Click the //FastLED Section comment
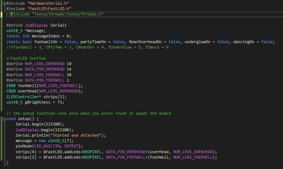The image size is (283, 169). pos(26,58)
